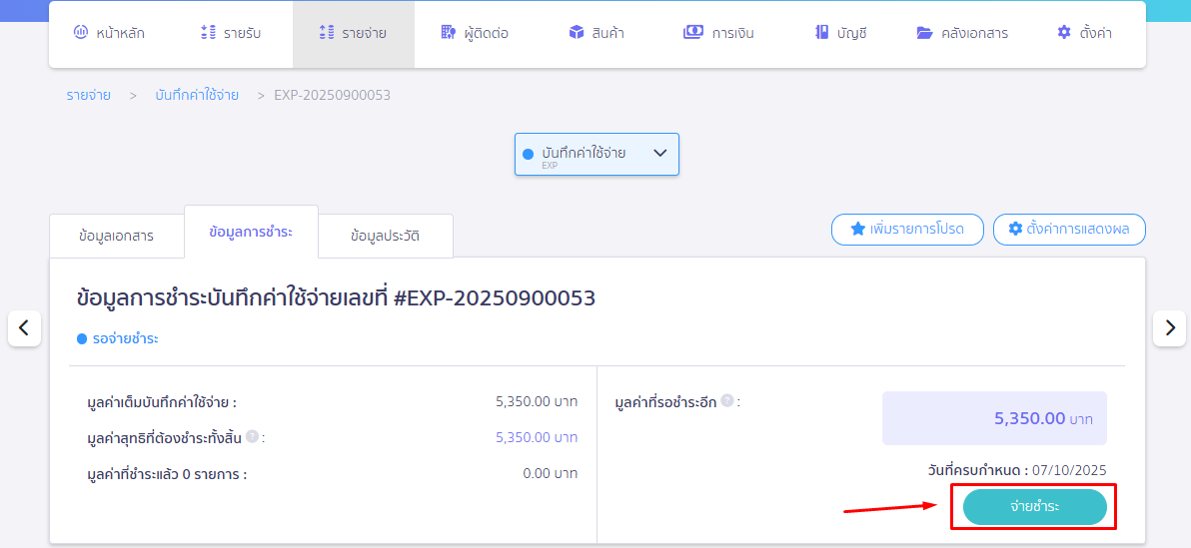Open the บัญชี accounting menu
The height and width of the screenshot is (548, 1191).
click(x=841, y=33)
